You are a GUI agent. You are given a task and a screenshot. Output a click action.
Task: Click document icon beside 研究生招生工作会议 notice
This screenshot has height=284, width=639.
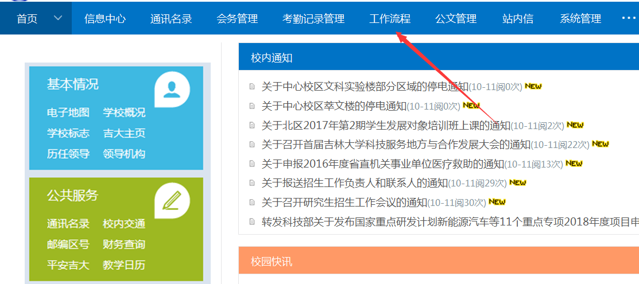251,203
